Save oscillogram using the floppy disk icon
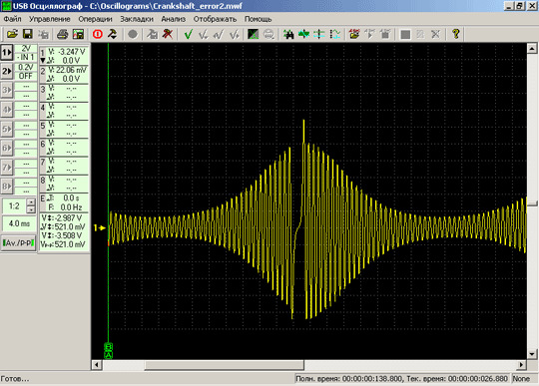539x386 pixels. [28, 34]
